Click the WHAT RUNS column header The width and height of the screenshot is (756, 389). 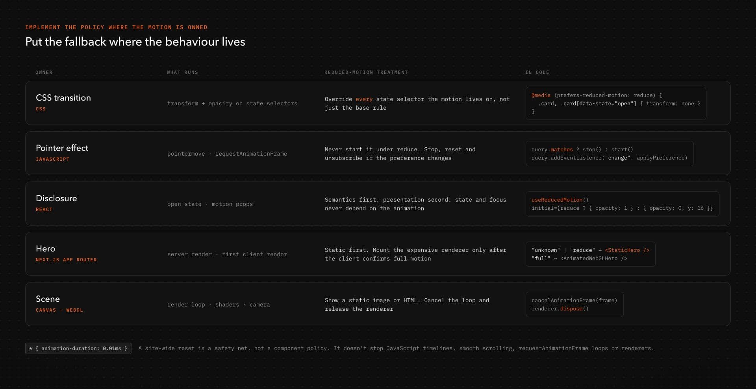(x=182, y=72)
